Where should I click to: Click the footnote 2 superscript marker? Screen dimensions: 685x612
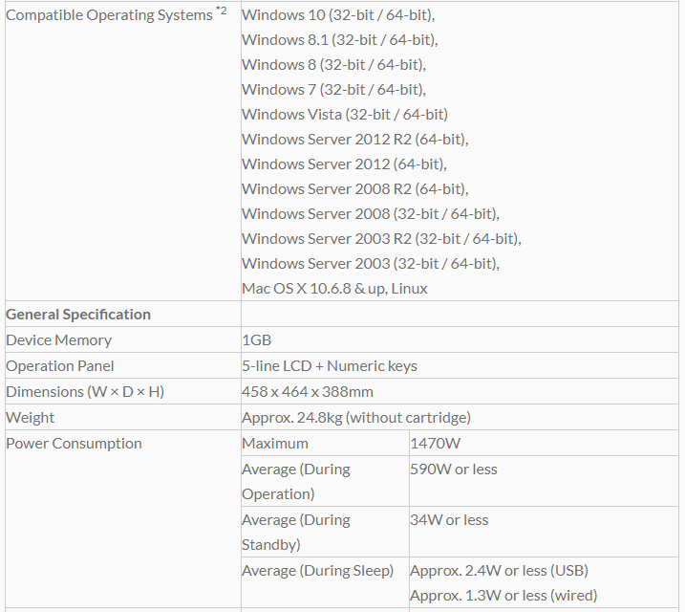[x=222, y=11]
